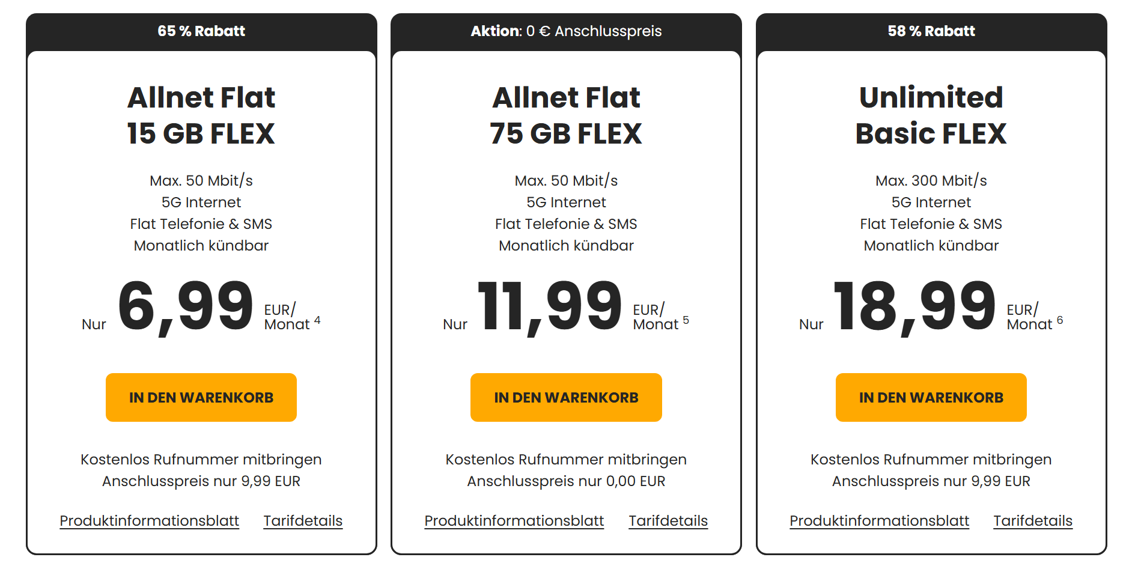
Task: Open Produktinformationsblatt for 75 GB FLEX
Action: coord(514,520)
